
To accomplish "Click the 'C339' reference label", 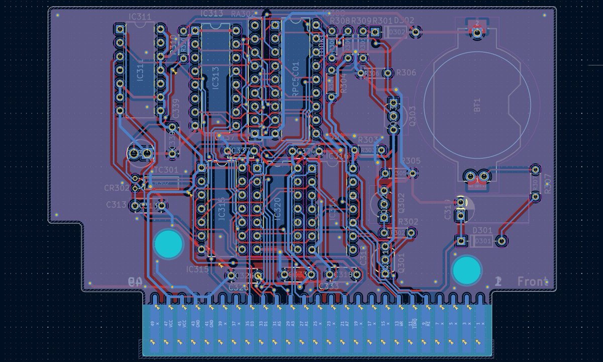I will (175, 109).
